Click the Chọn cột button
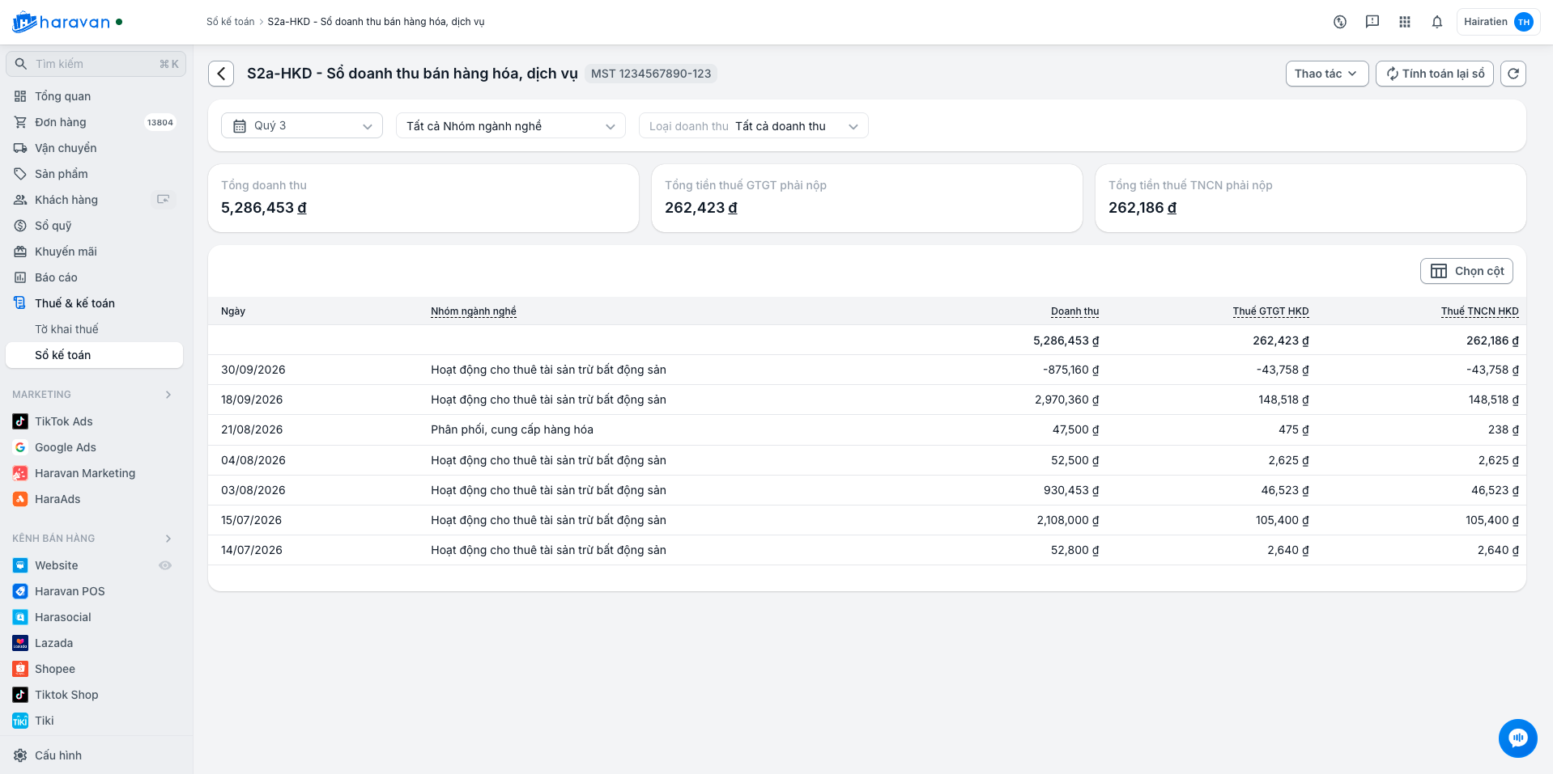 [x=1466, y=271]
